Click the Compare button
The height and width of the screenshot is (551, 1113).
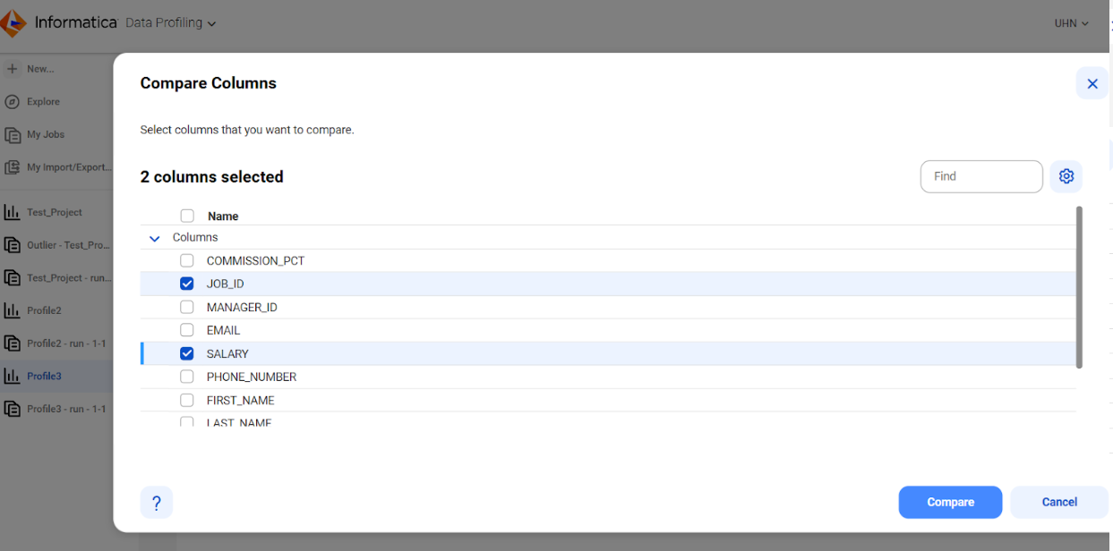(949, 502)
